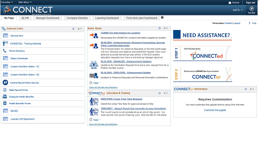Click the Sign out link
259x146 pixels.
[251, 3]
